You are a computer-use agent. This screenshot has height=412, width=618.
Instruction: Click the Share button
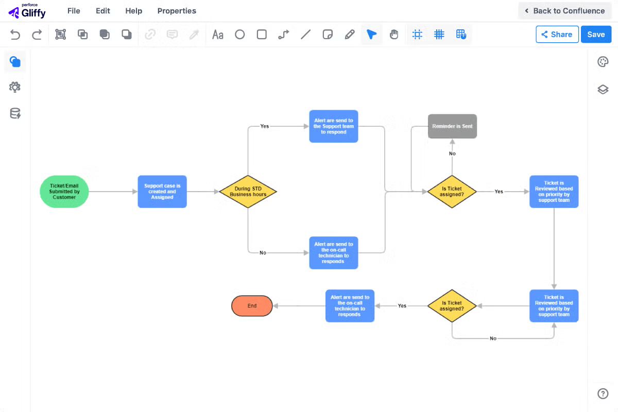point(557,35)
